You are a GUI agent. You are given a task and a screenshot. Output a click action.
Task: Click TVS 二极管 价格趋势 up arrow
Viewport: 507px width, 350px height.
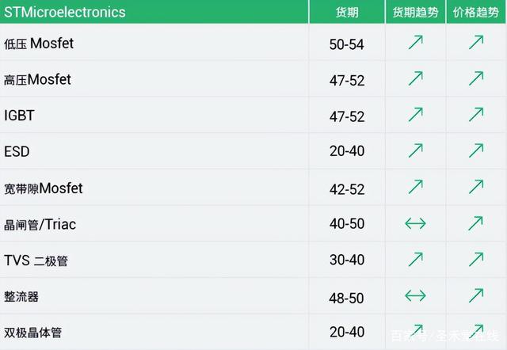pyautogui.click(x=476, y=259)
